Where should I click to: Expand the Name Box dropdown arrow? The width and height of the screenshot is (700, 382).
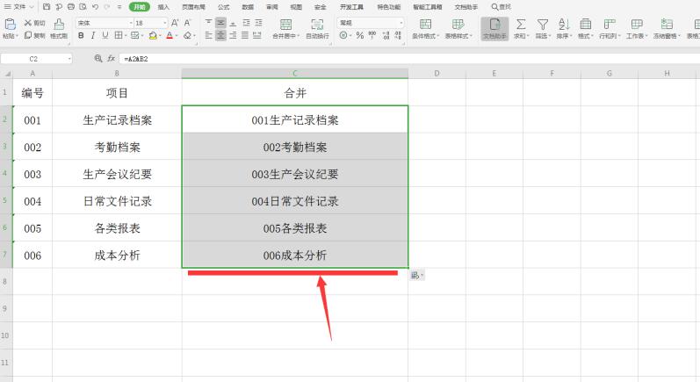tap(69, 59)
